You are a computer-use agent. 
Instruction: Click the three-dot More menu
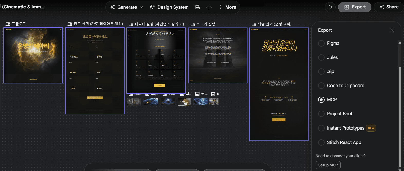coord(228,7)
